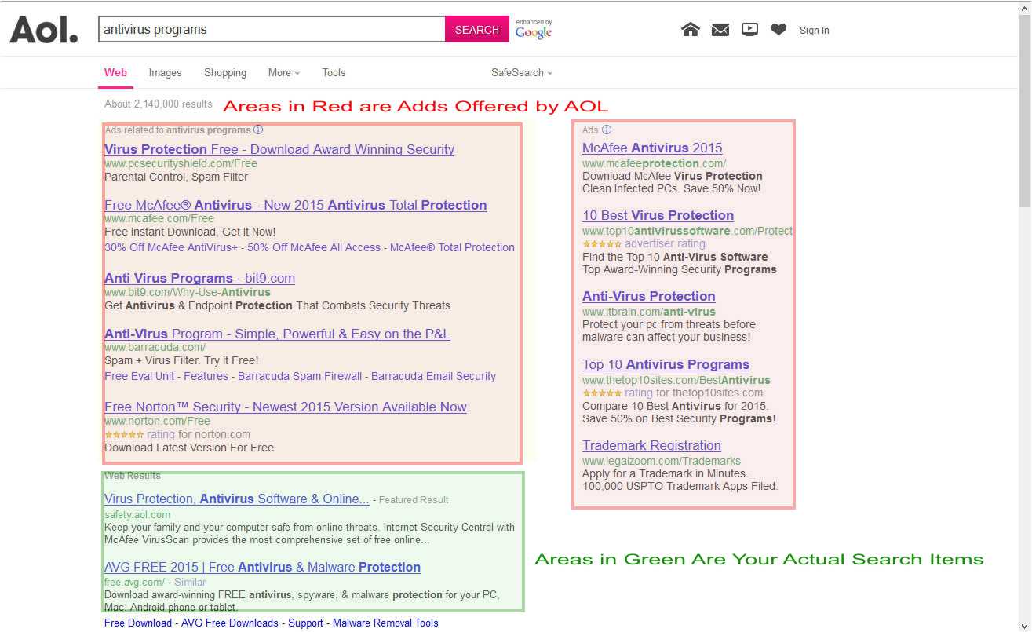Click AVG Free Downloads sublink
The width and height of the screenshot is (1032, 632).
[x=230, y=623]
